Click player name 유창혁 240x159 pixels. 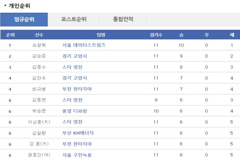tap(39, 45)
